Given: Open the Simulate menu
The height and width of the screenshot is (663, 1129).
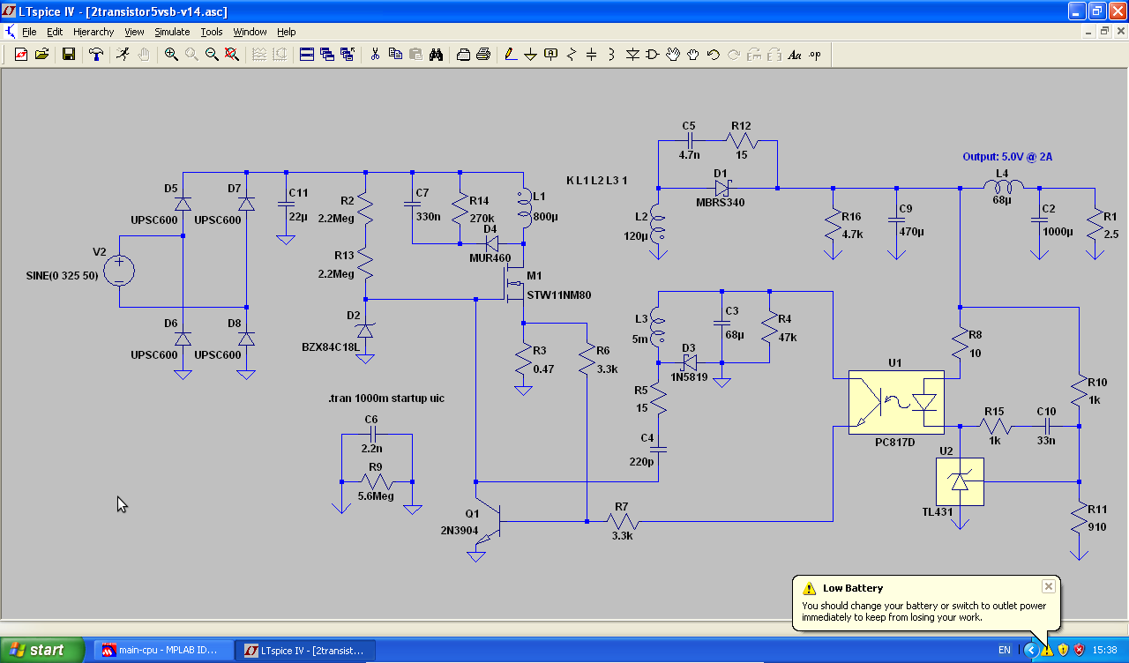Looking at the screenshot, I should click(172, 32).
